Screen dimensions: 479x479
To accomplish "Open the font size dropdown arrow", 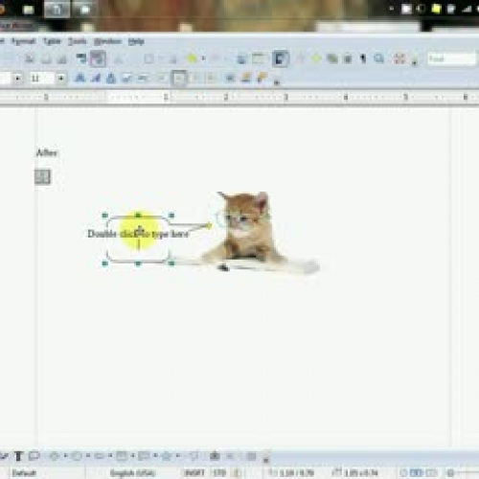I will click(61, 78).
